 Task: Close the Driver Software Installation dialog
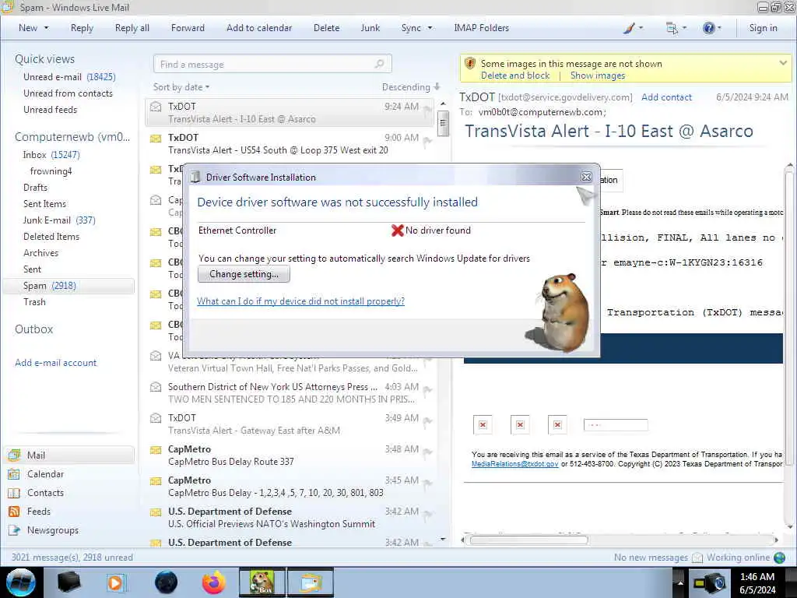(x=586, y=177)
